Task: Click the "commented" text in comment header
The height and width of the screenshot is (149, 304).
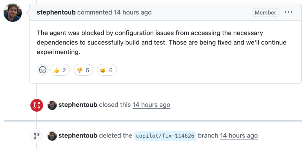Action: [95, 12]
